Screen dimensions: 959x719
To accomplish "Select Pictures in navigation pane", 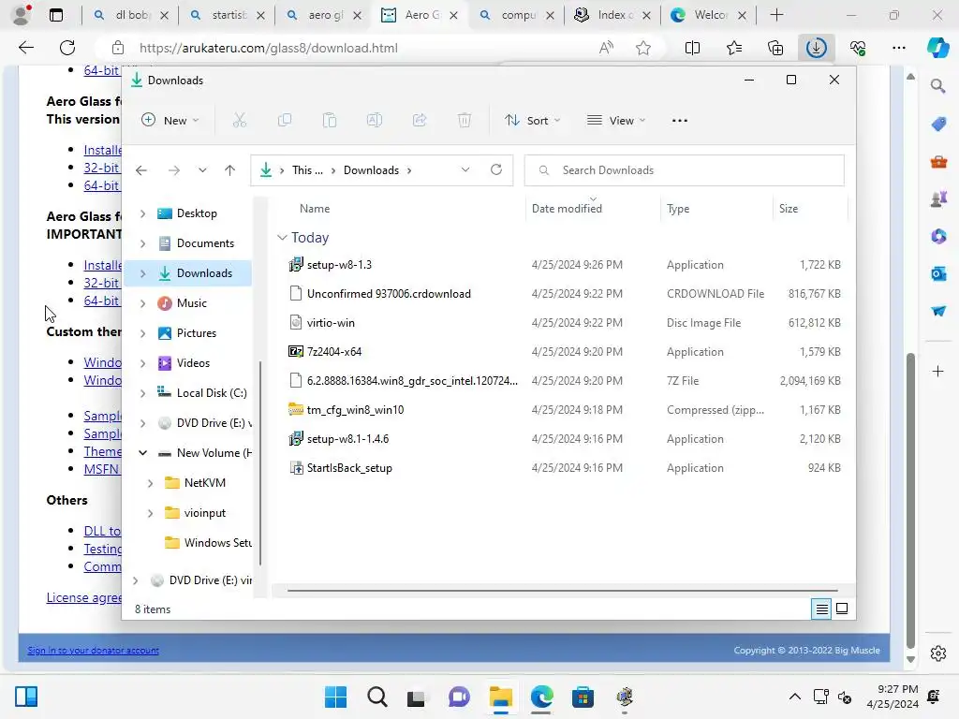I will click(197, 333).
